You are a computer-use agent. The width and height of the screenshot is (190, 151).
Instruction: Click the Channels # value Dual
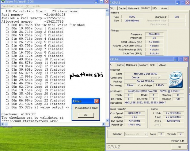tap(177, 17)
